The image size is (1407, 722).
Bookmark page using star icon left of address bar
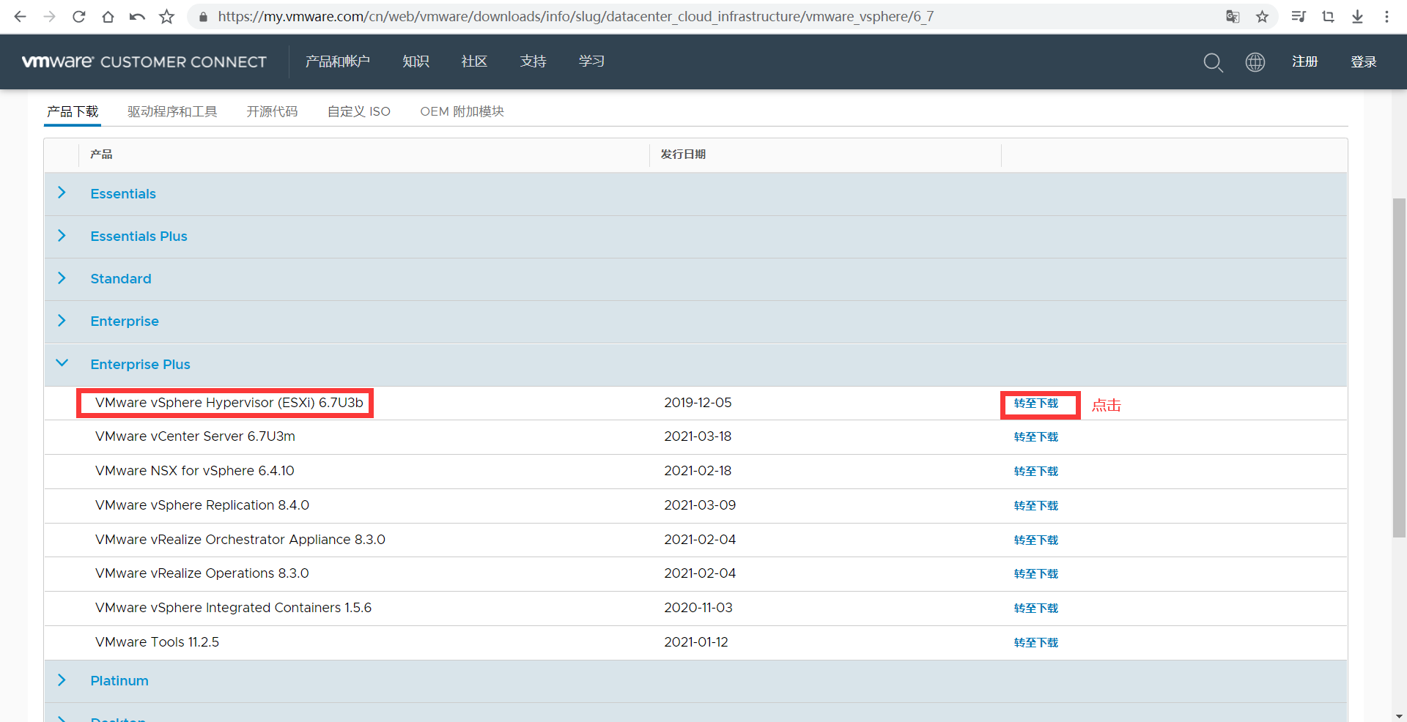pyautogui.click(x=167, y=16)
